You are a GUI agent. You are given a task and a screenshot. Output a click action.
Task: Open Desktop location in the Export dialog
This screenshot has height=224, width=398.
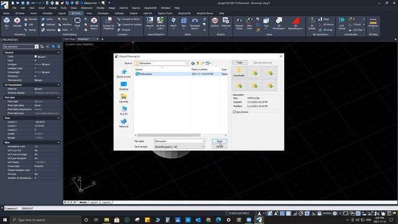pyautogui.click(x=124, y=86)
